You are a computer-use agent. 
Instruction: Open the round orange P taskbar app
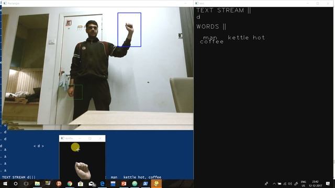[x=59, y=183]
